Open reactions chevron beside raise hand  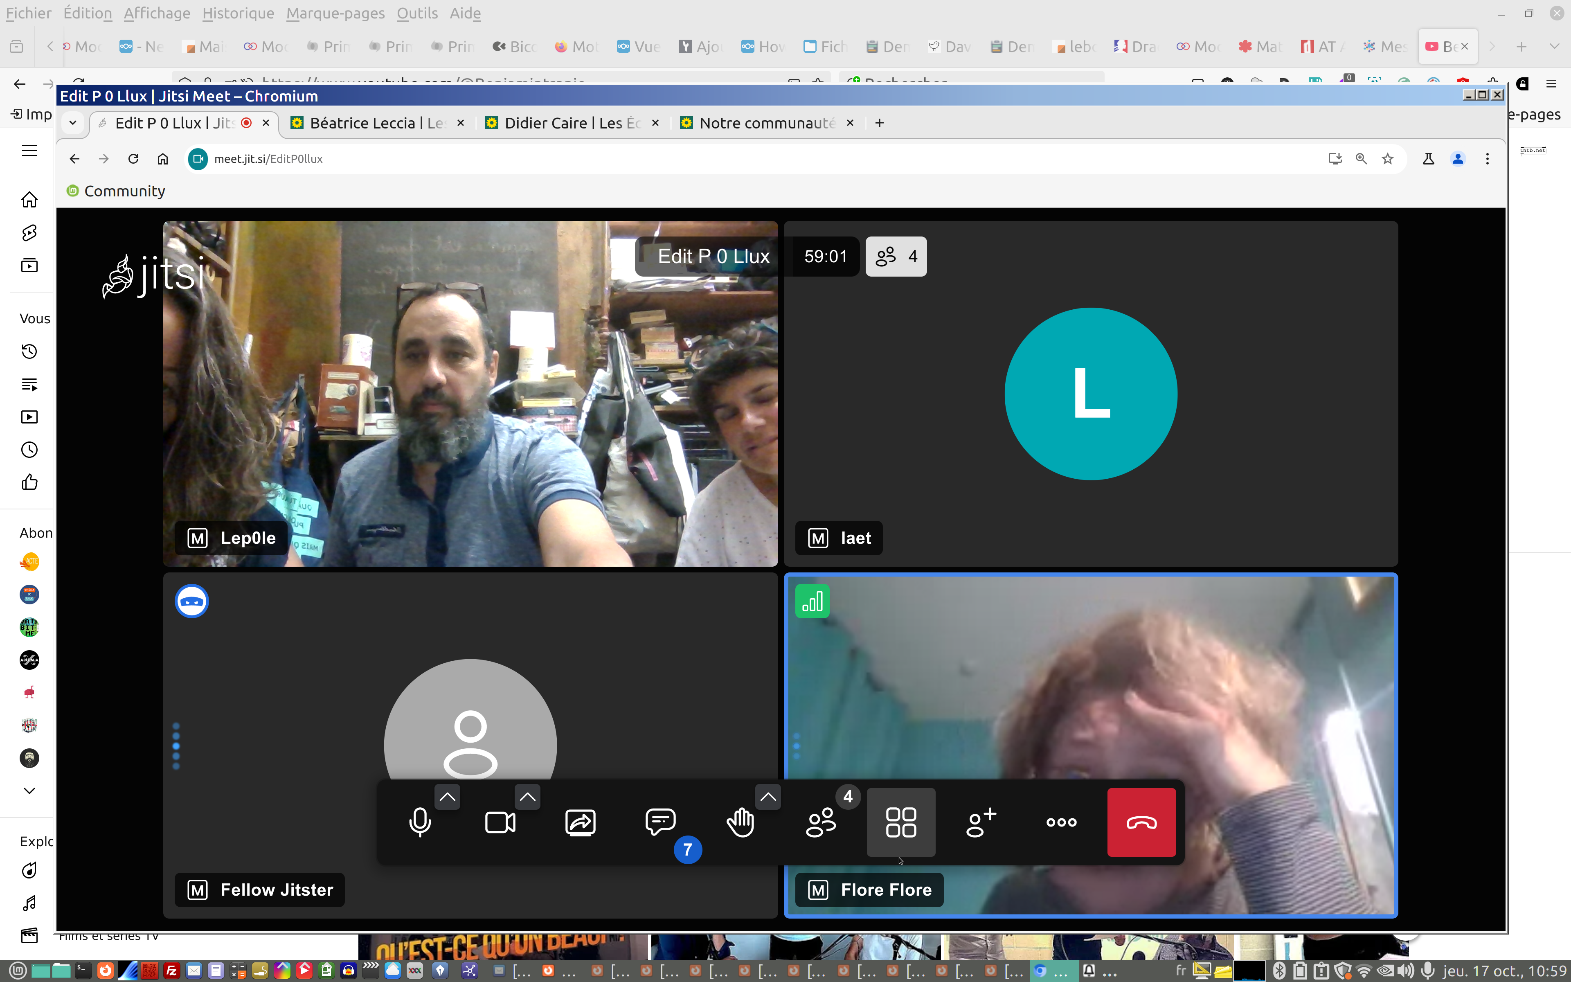pos(768,797)
